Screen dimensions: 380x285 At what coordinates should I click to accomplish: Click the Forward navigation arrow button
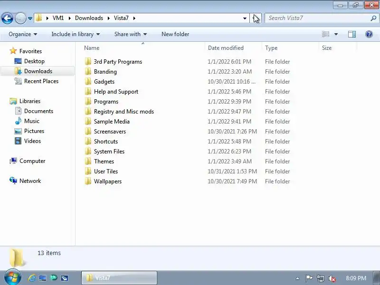pos(20,18)
